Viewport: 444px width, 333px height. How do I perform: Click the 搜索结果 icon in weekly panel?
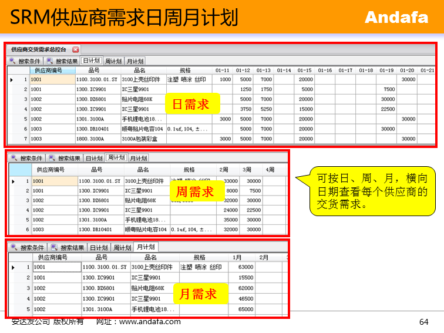coord(52,158)
